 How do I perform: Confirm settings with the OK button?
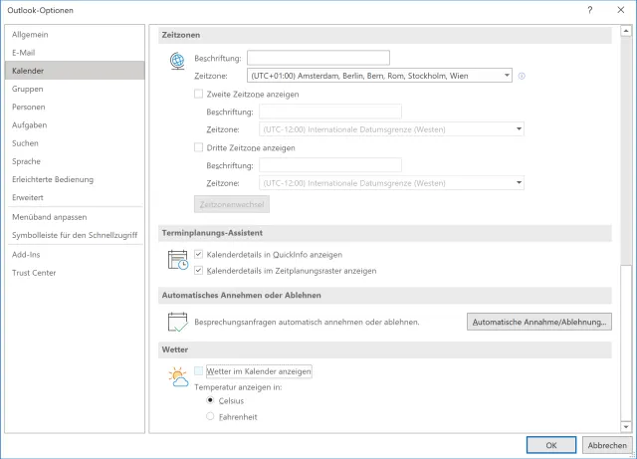tap(550, 445)
